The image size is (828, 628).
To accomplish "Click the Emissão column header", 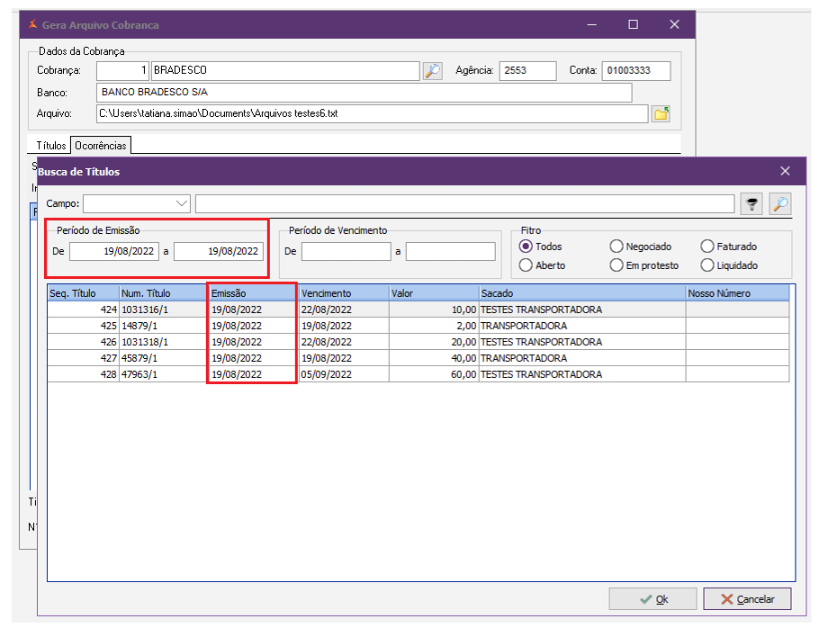I will (x=251, y=293).
